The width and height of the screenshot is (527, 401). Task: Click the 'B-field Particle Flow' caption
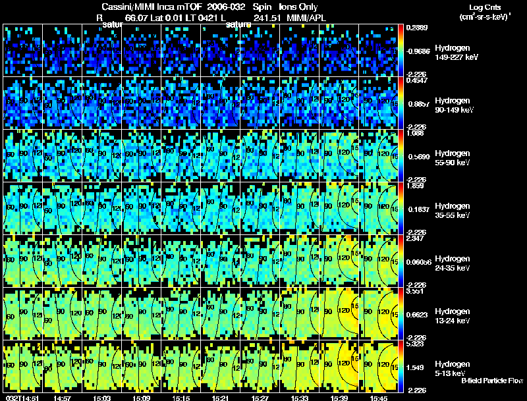492,381
